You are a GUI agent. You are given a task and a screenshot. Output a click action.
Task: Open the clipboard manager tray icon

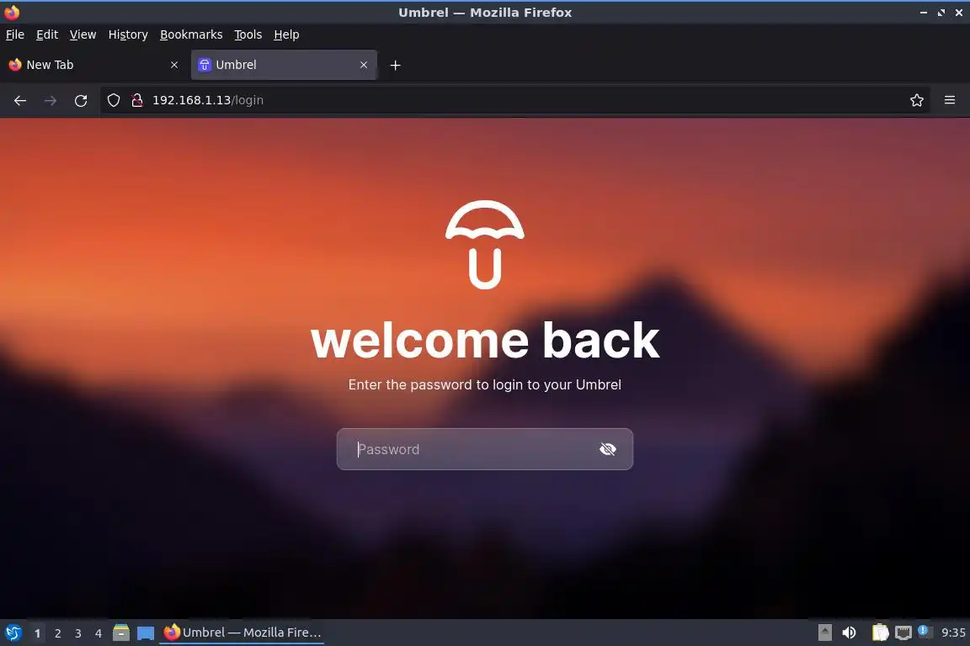880,633
